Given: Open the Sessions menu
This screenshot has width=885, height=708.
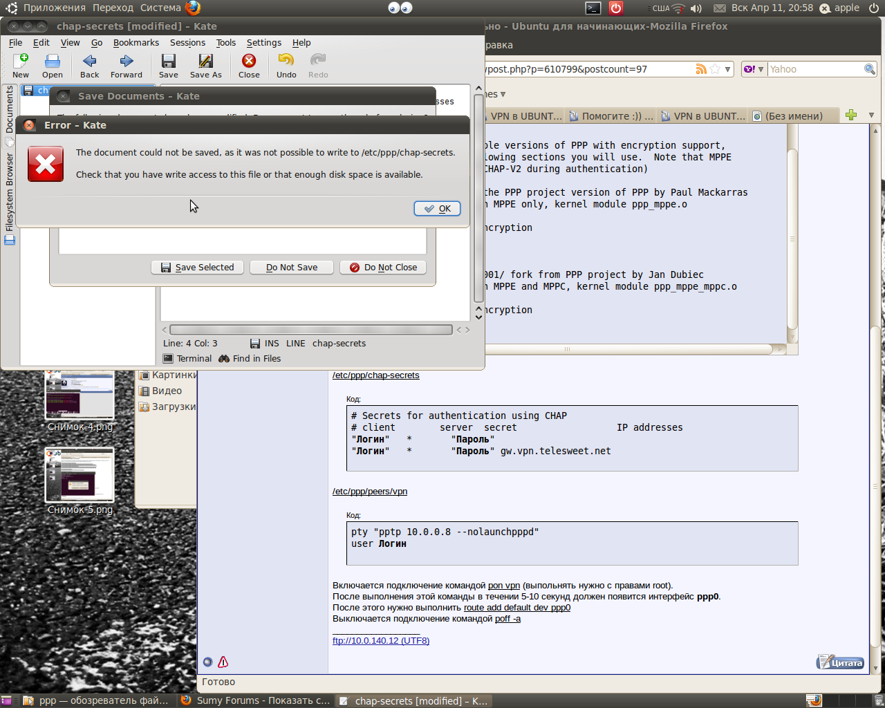Looking at the screenshot, I should [x=187, y=42].
